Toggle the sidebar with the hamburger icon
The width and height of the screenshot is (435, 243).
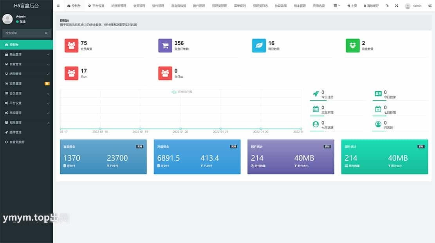click(x=58, y=5)
